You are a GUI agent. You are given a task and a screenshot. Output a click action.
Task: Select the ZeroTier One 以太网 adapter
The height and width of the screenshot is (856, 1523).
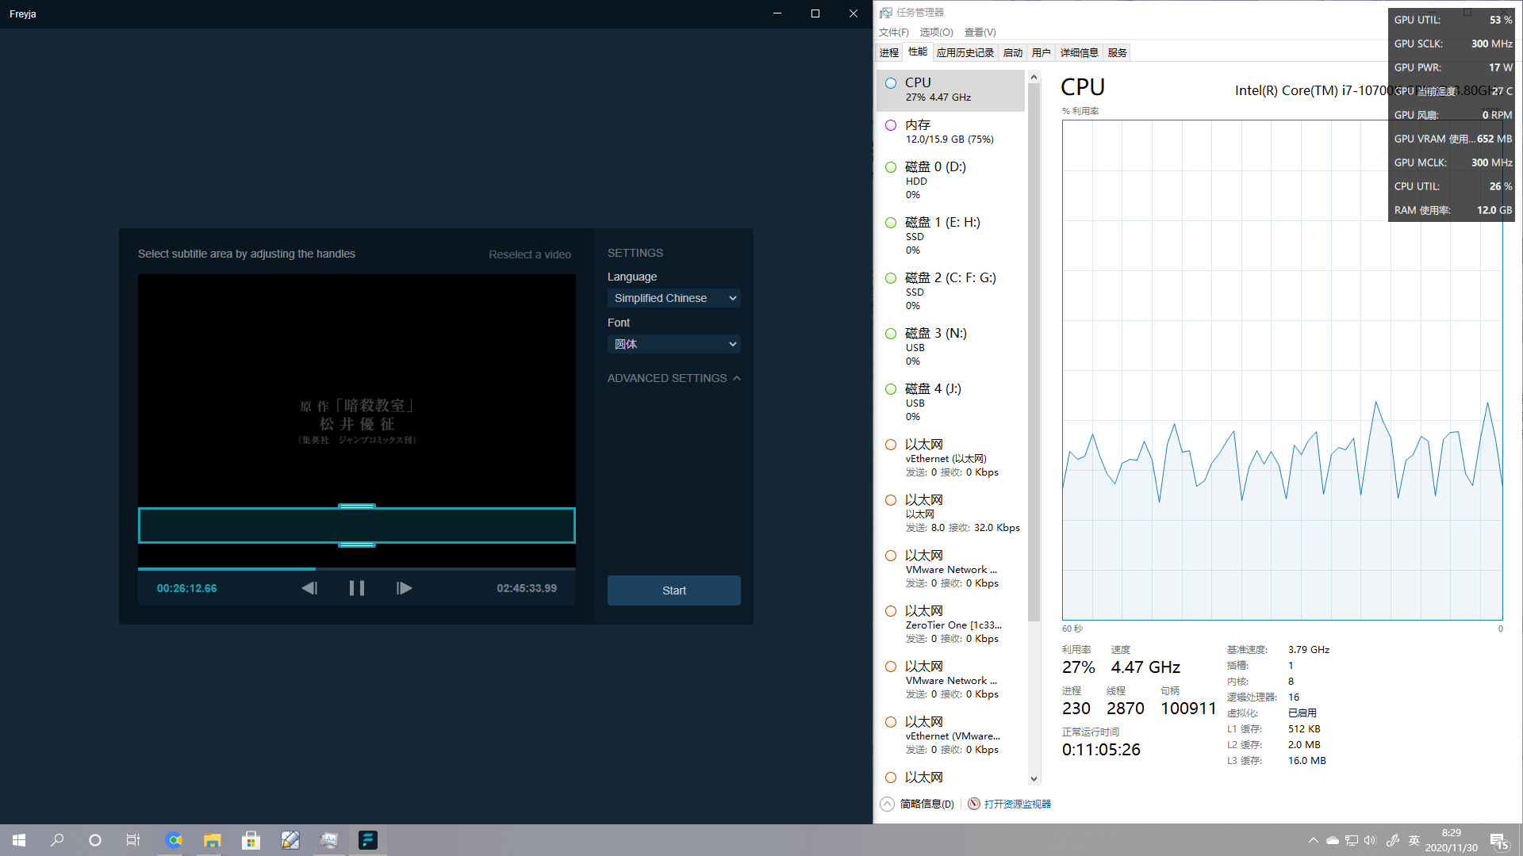click(x=950, y=625)
